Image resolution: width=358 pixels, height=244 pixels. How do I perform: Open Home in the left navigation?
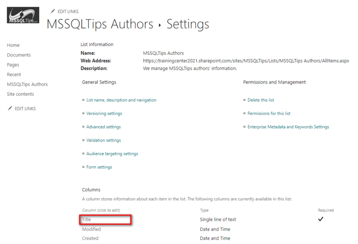click(x=13, y=45)
